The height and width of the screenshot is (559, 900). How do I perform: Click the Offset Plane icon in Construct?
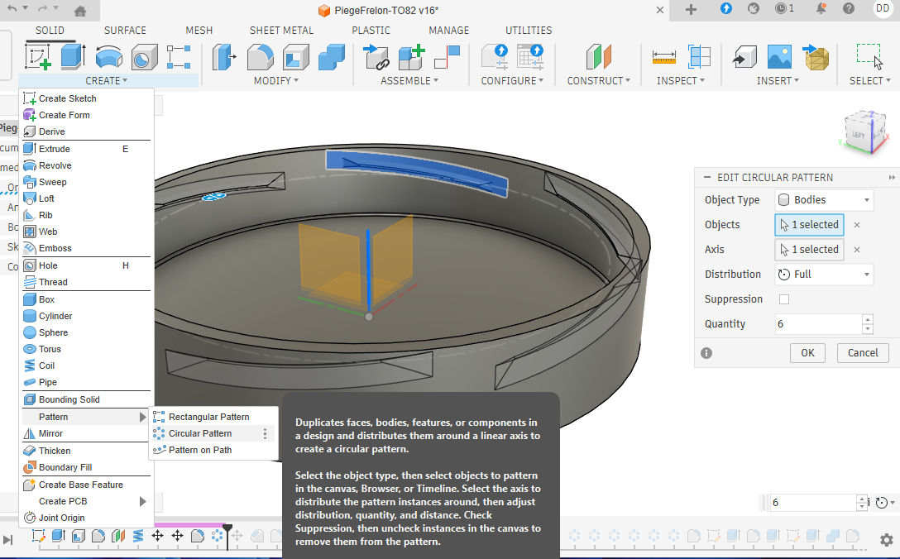pos(598,56)
